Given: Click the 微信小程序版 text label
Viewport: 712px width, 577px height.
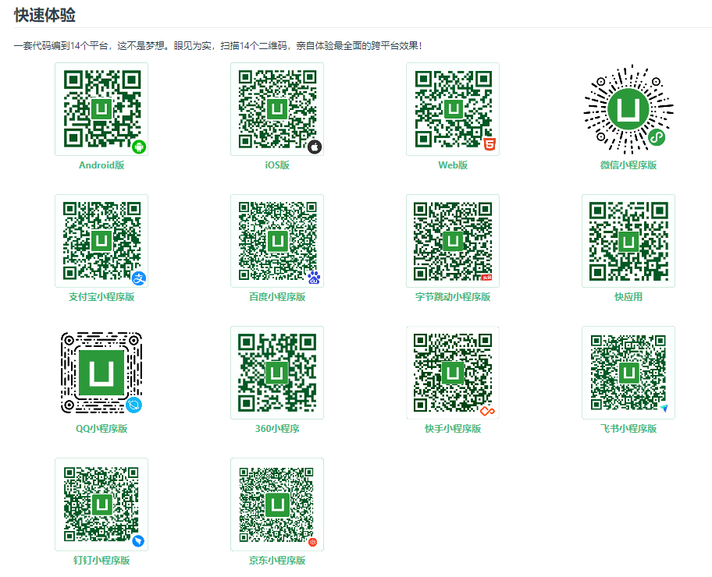Looking at the screenshot, I should pyautogui.click(x=628, y=165).
